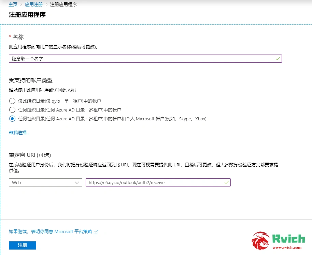Screen dimensions: 312x255
Task: Focus the 名称 application name field
Action: click(142, 59)
